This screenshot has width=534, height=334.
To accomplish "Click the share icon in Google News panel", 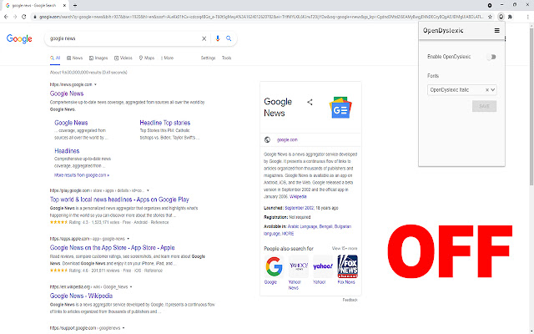I will [x=310, y=102].
